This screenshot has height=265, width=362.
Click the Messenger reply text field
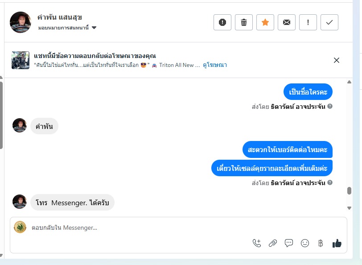point(134,228)
